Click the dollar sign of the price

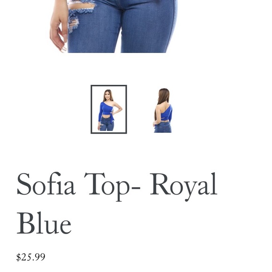pos(18,257)
